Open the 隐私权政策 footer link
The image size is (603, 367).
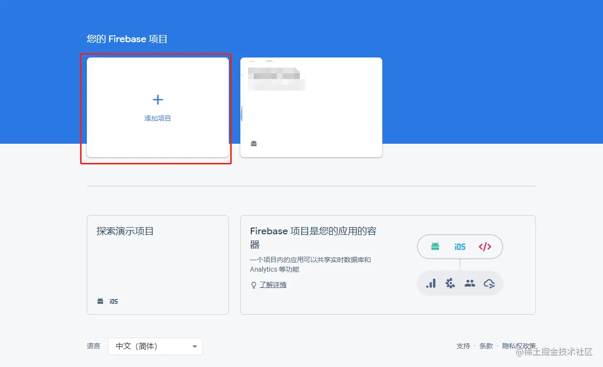pyautogui.click(x=518, y=345)
